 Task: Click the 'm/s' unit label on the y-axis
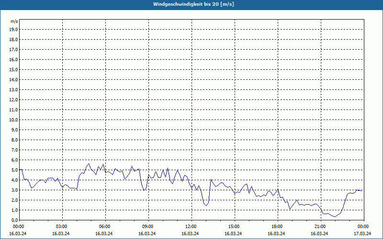(14, 22)
